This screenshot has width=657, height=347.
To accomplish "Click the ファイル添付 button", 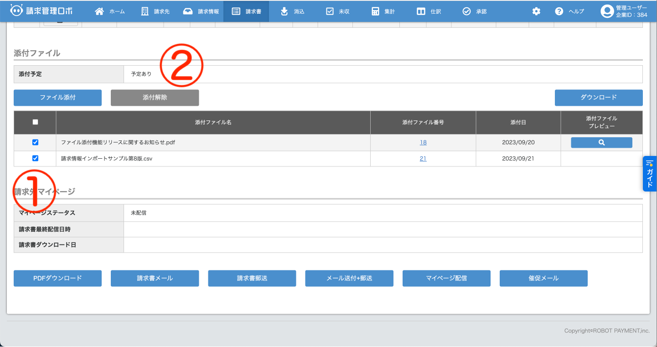I will pos(57,98).
